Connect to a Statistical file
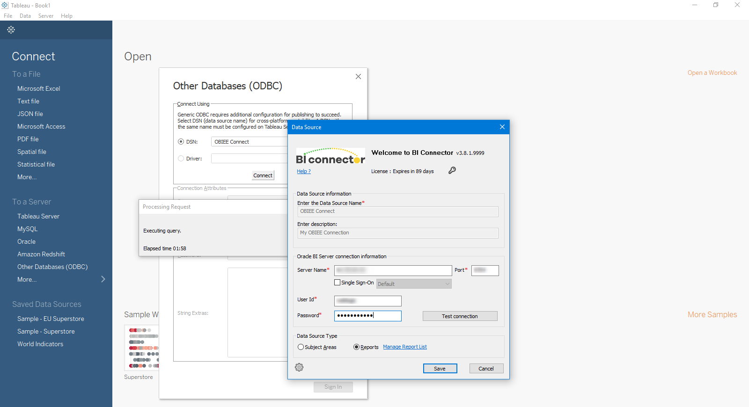 [36, 164]
